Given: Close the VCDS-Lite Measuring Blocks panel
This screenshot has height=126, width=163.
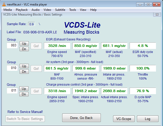Looking at the screenshot, I should 157,15.
